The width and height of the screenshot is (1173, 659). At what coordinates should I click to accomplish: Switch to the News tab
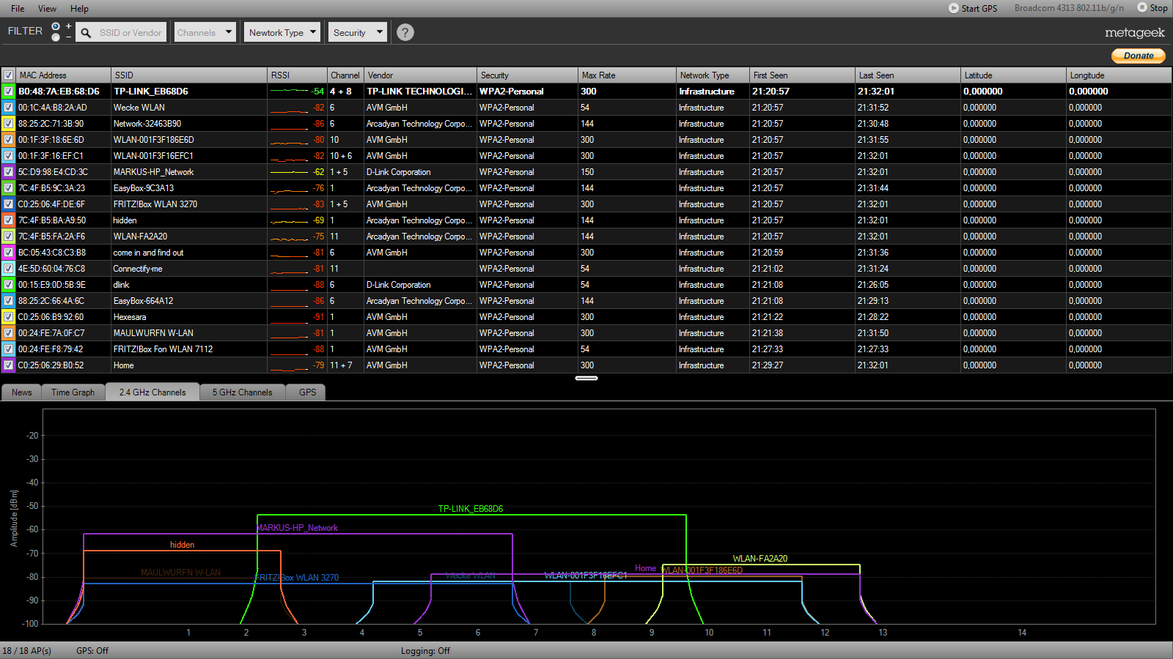tap(22, 392)
